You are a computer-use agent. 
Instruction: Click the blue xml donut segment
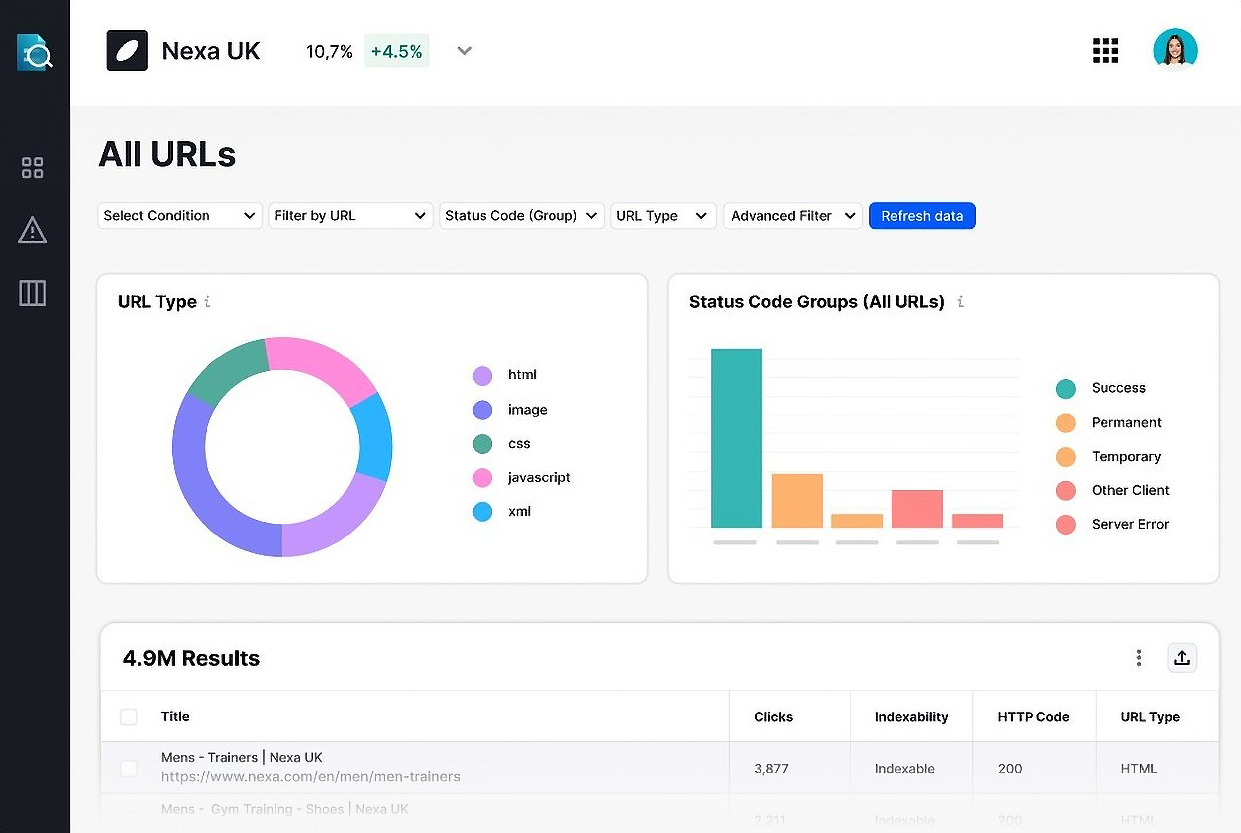[375, 438]
